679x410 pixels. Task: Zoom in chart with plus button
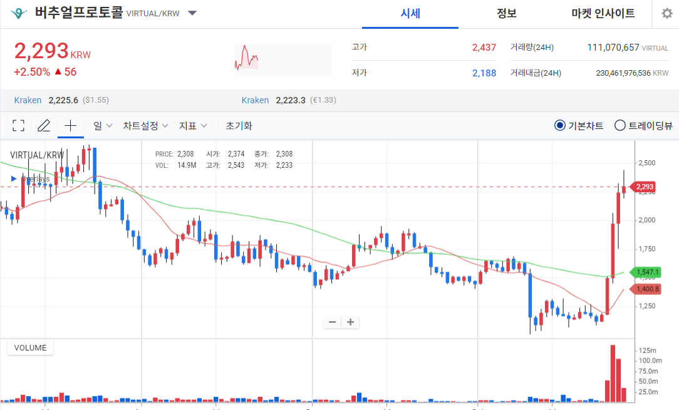[351, 322]
